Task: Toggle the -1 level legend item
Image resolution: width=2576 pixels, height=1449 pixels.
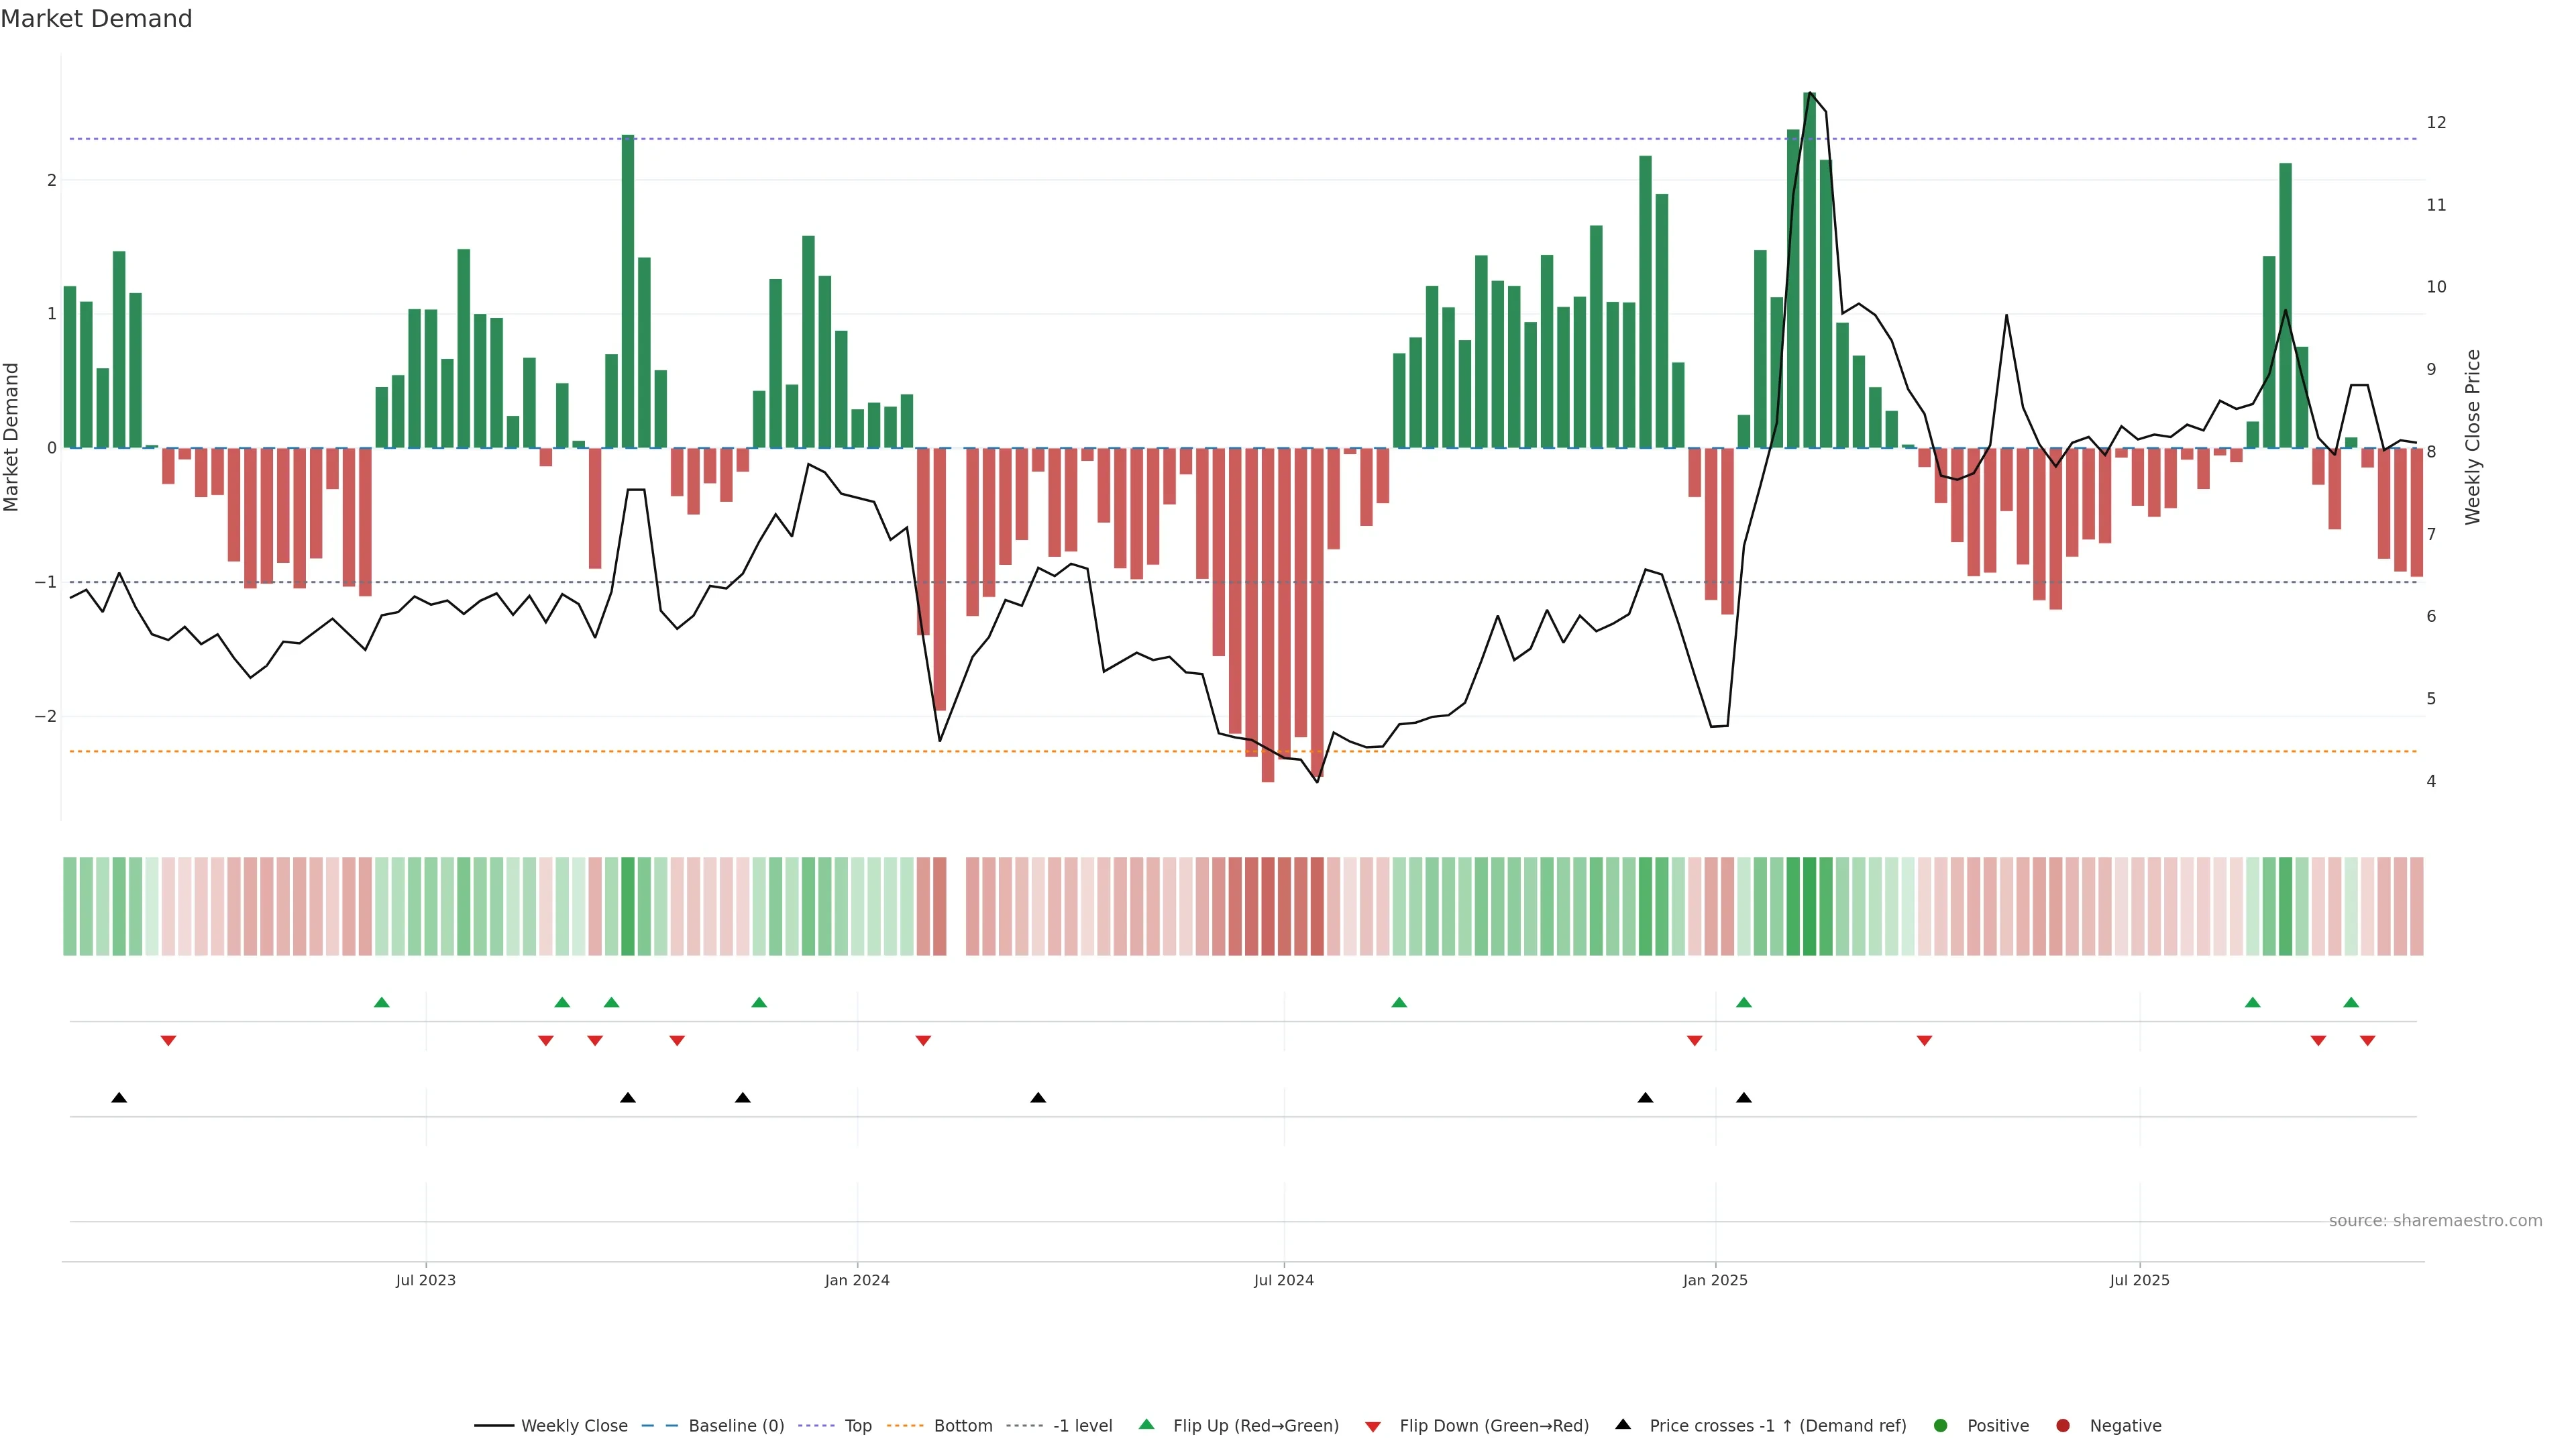Action: click(1082, 1426)
